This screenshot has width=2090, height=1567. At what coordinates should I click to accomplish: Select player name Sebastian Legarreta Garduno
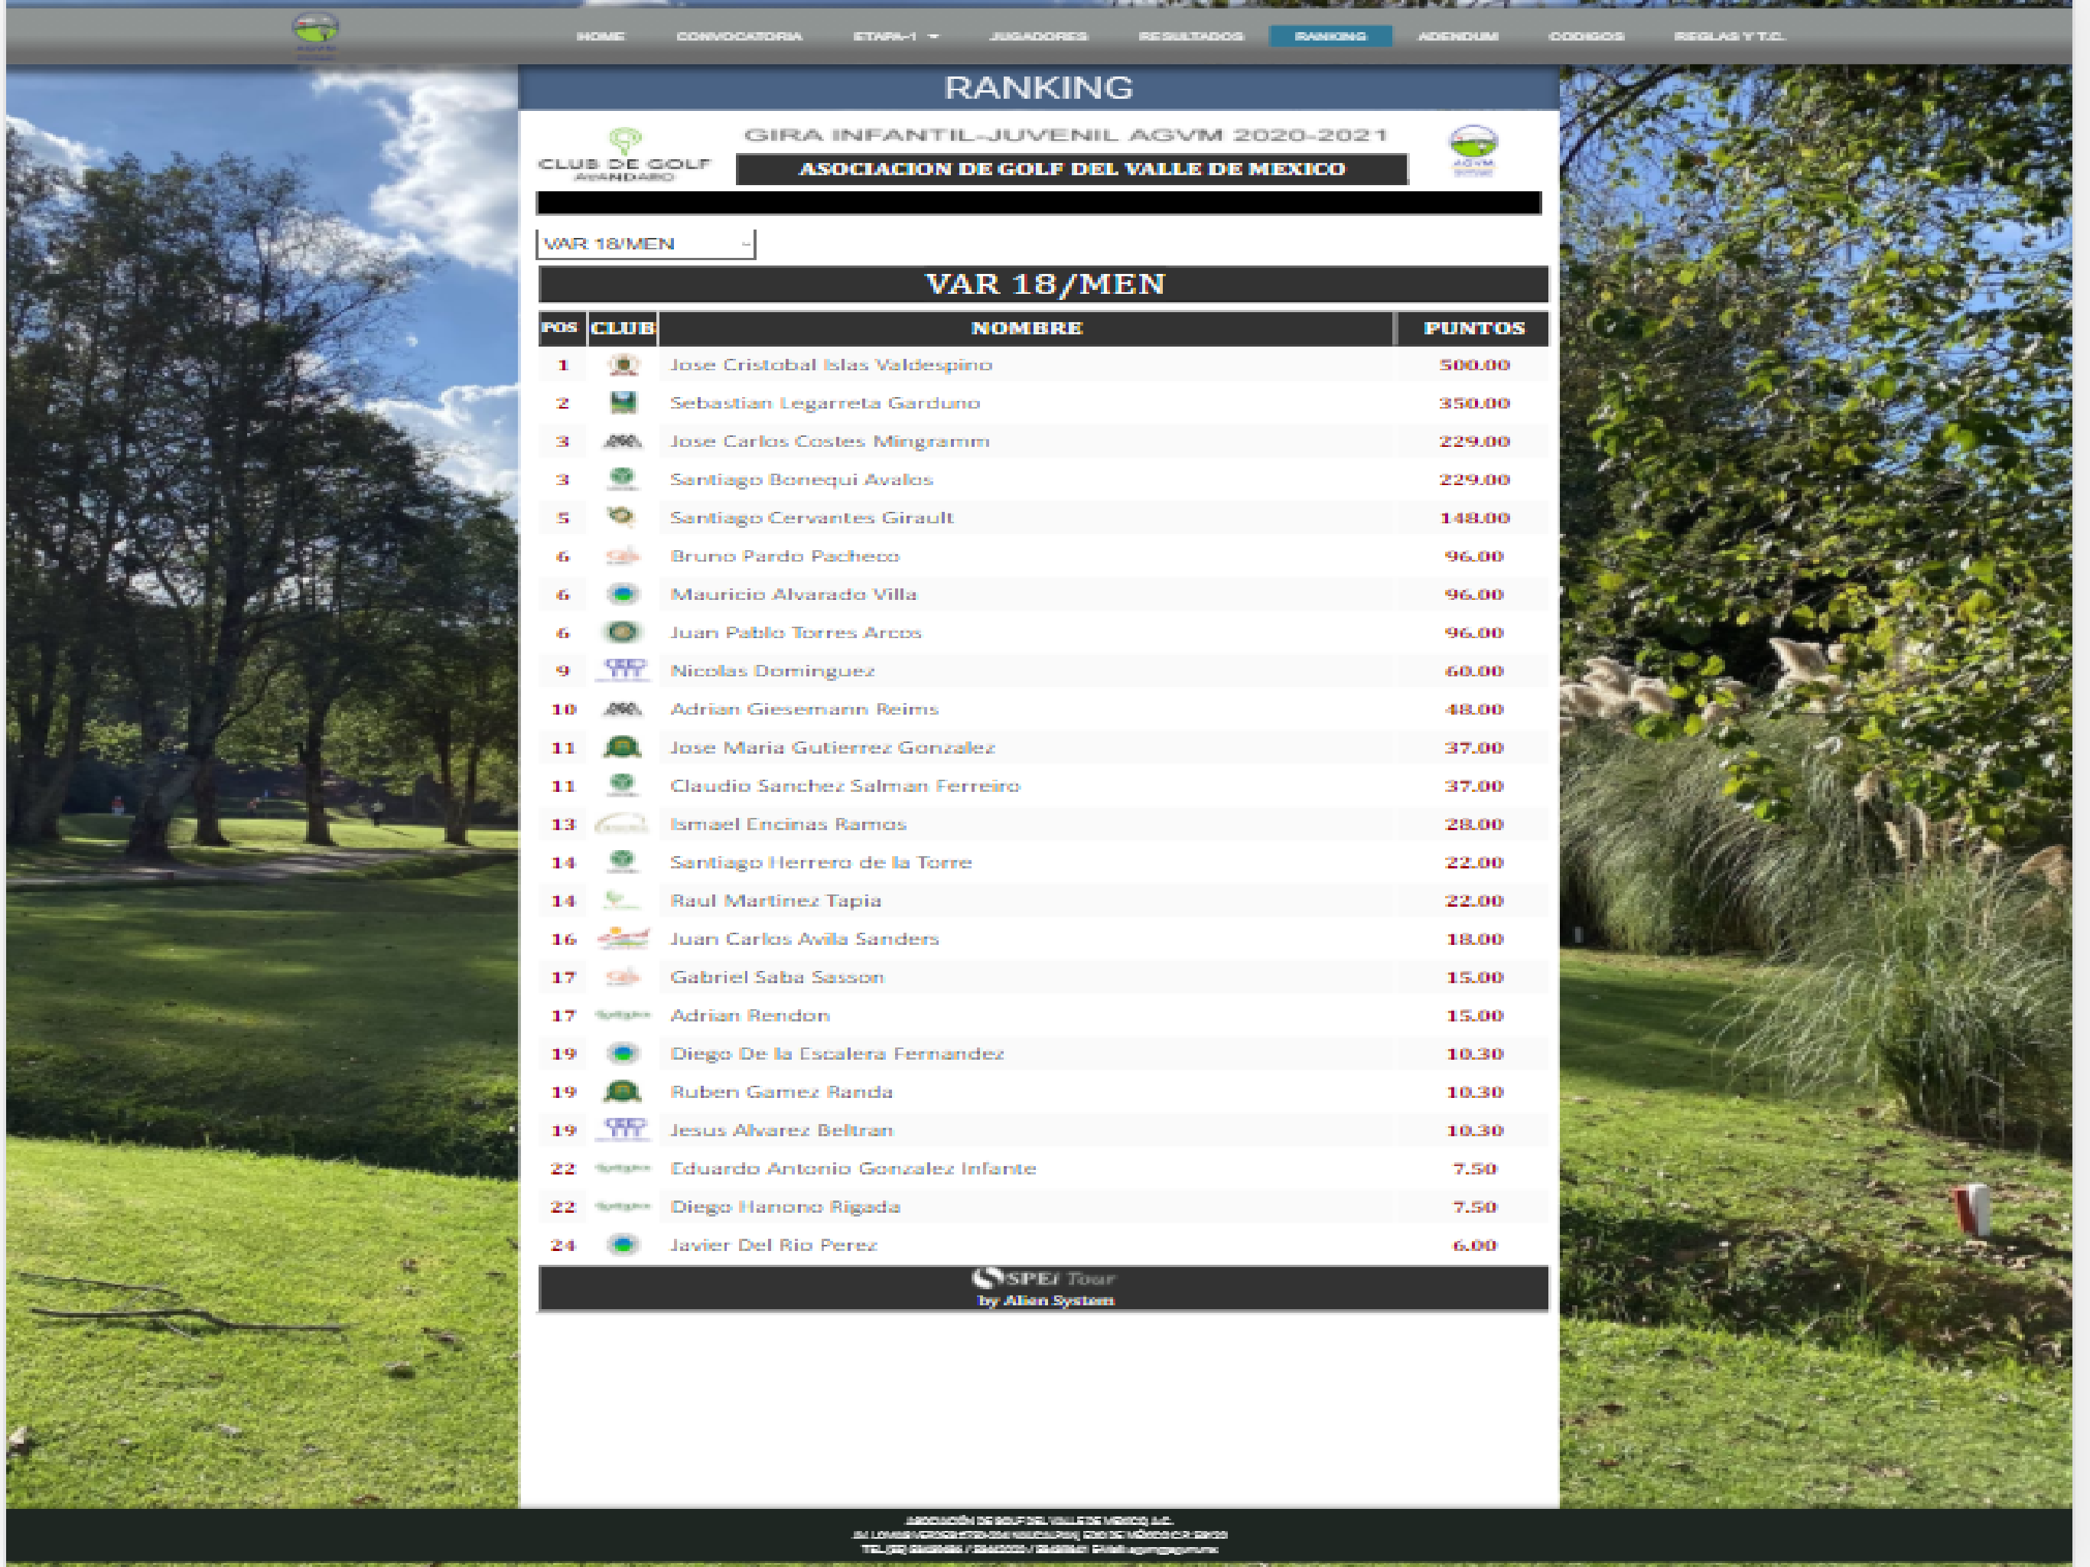click(824, 402)
